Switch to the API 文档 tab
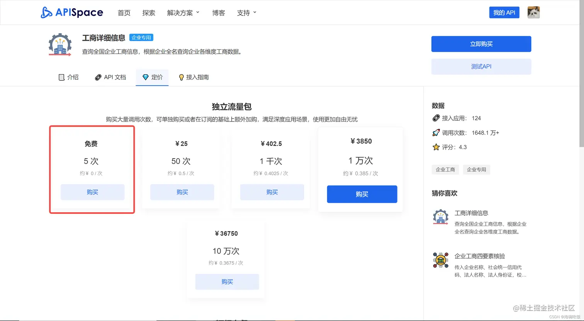 pyautogui.click(x=115, y=77)
